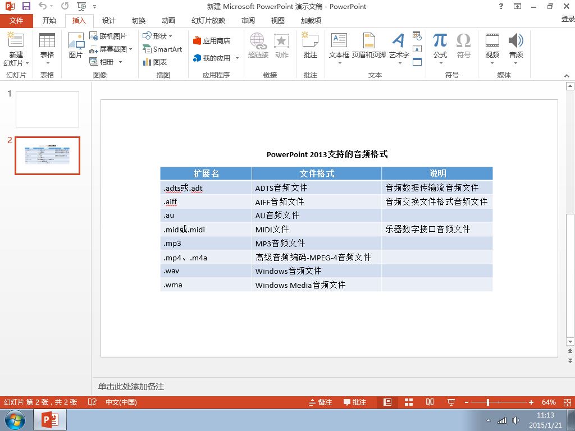Collapse the ribbon with the arrow

pos(567,76)
